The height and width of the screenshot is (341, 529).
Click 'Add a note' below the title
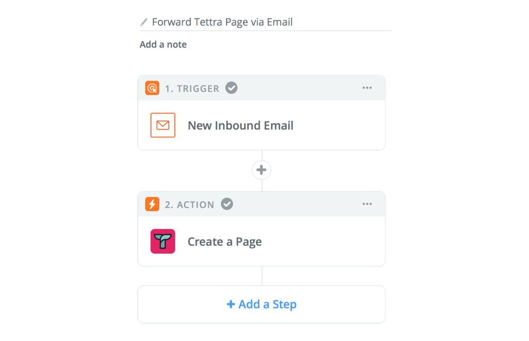click(163, 44)
